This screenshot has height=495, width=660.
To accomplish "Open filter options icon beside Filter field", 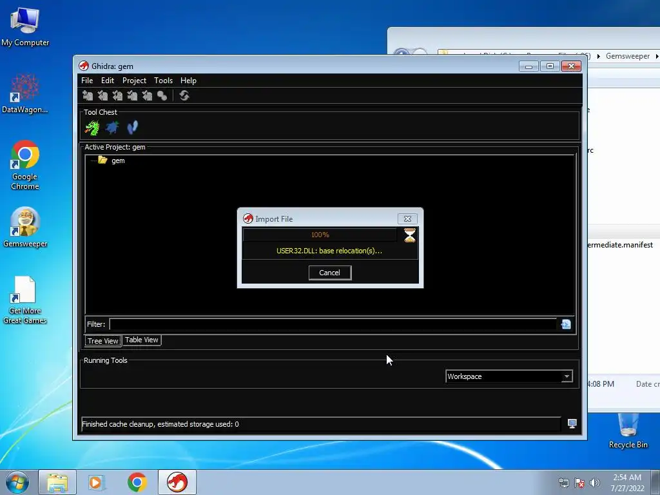I will (566, 324).
